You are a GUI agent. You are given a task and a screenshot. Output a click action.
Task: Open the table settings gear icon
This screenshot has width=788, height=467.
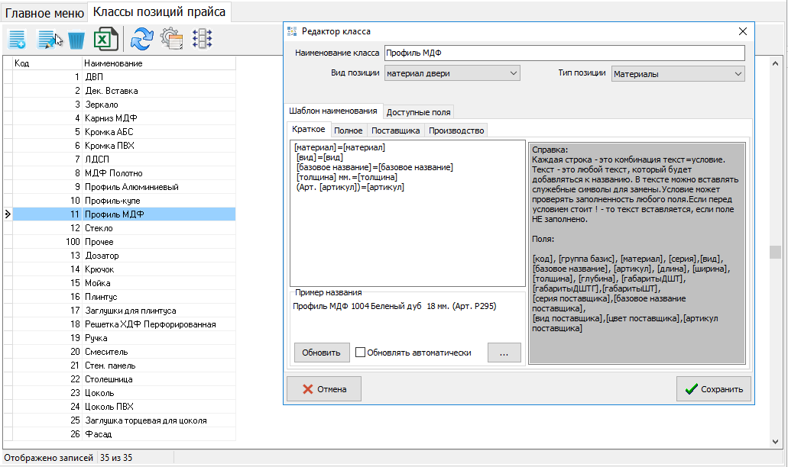coord(170,39)
